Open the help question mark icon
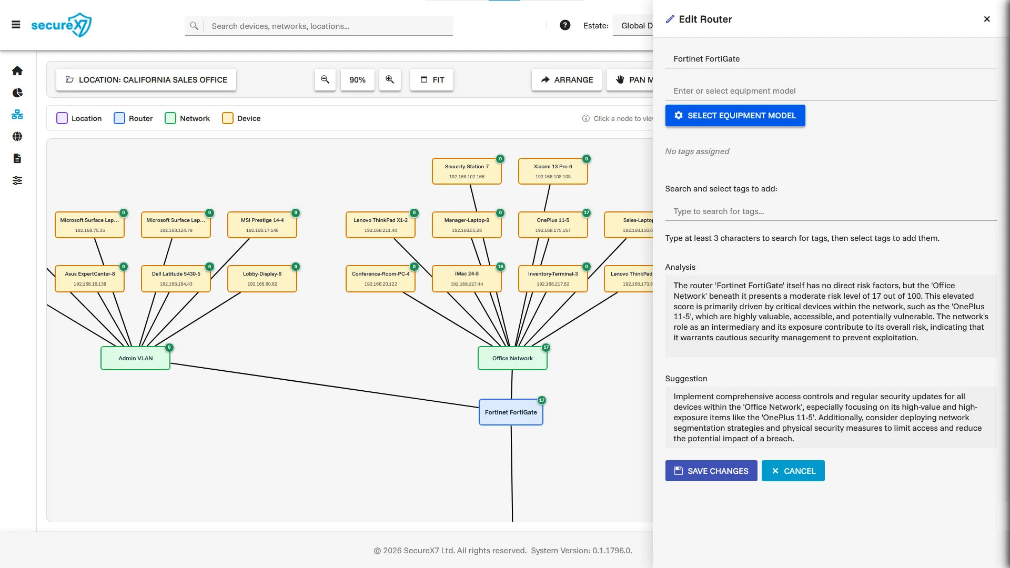 (565, 25)
